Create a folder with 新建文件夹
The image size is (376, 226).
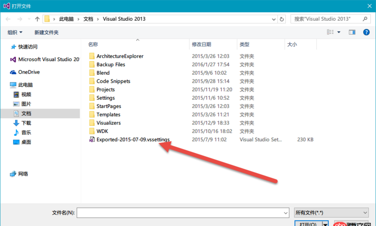pos(47,32)
